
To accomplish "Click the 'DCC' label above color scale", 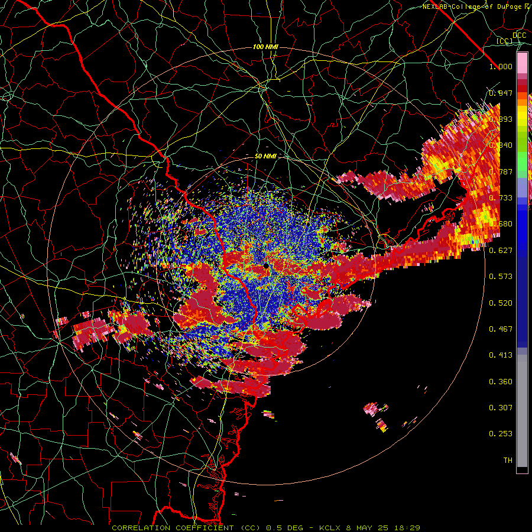I will tap(520, 35).
